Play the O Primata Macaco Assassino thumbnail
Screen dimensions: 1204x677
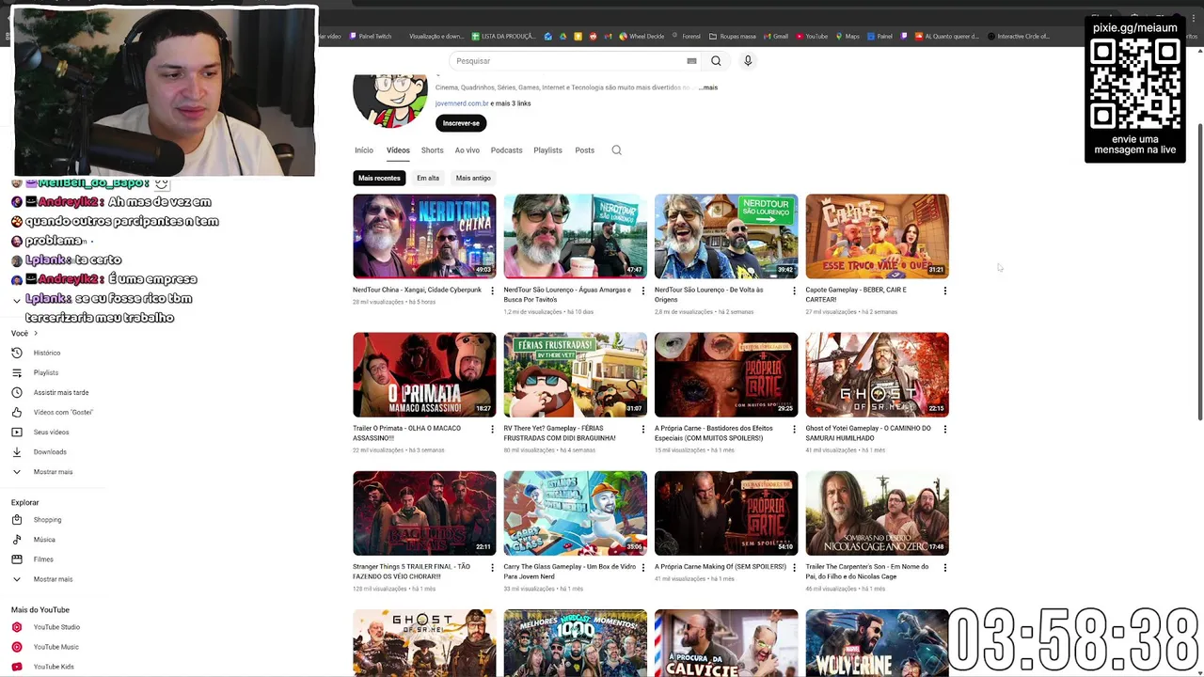pos(424,374)
